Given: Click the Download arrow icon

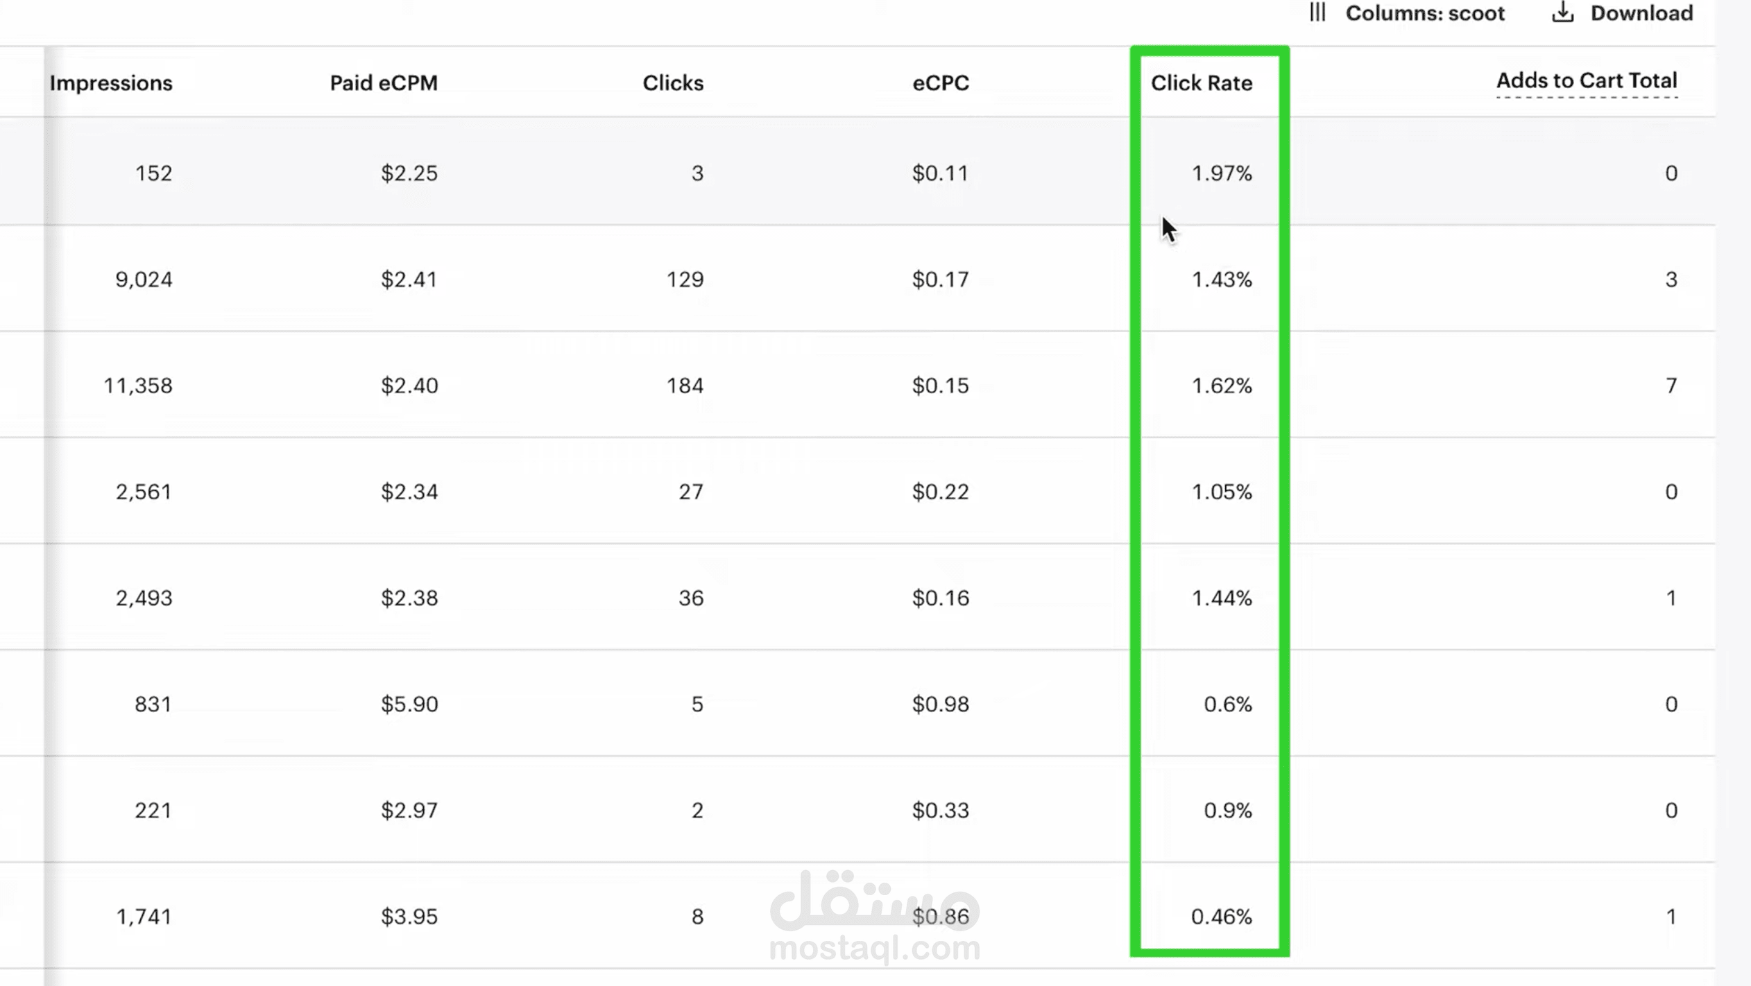Looking at the screenshot, I should 1562,12.
